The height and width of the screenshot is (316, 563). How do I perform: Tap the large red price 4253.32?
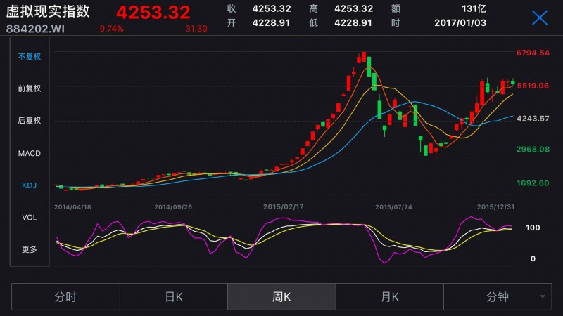tap(153, 12)
